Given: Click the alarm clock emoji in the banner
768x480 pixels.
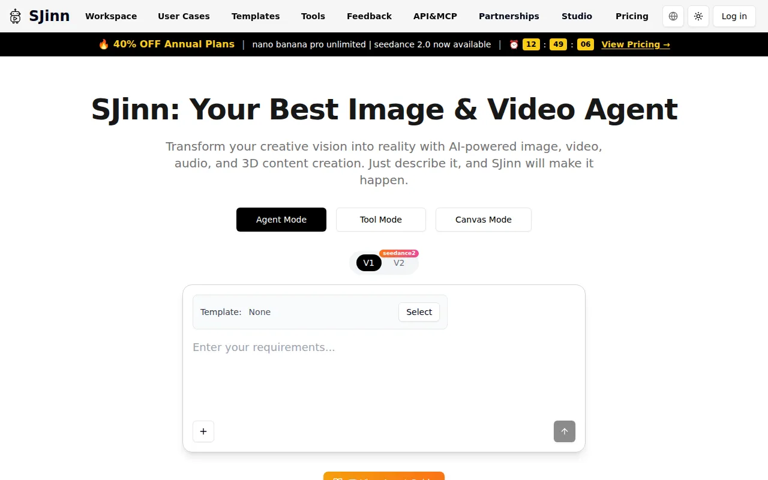Looking at the screenshot, I should click(x=514, y=44).
